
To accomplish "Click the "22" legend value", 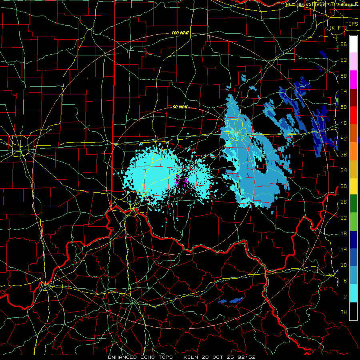I will [344, 218].
